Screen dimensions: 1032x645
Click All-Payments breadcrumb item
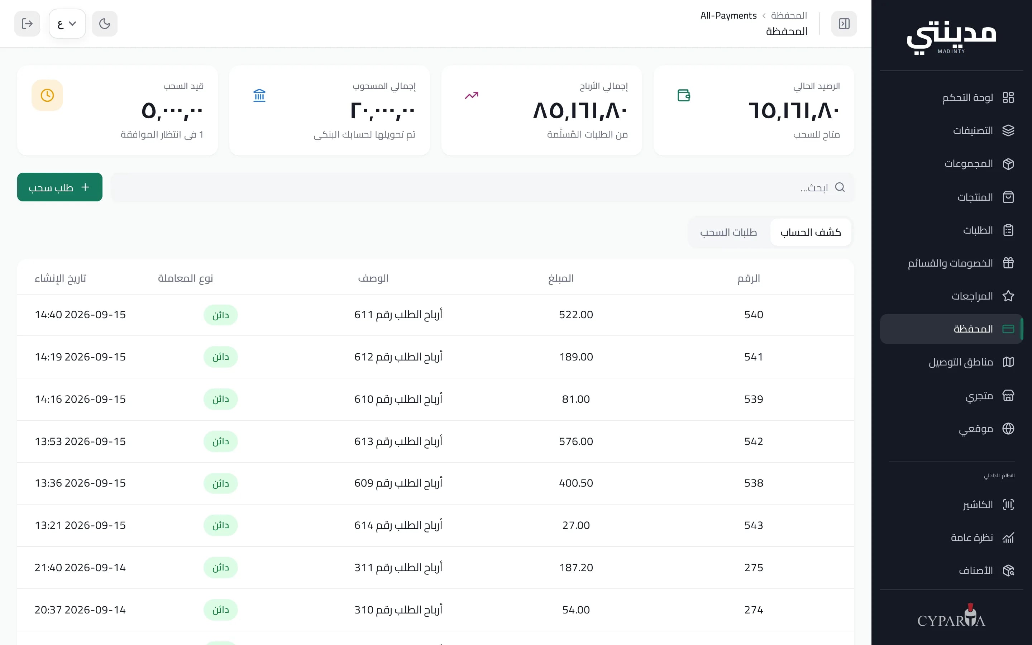[728, 15]
